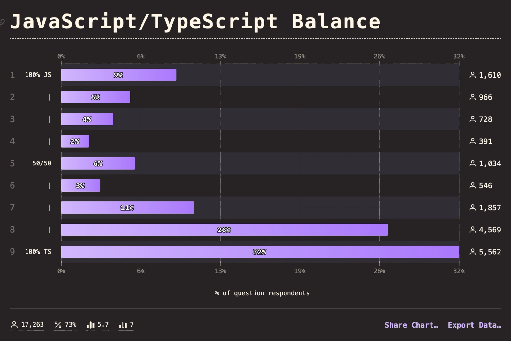Click the count 1,857 in row 7

point(490,208)
